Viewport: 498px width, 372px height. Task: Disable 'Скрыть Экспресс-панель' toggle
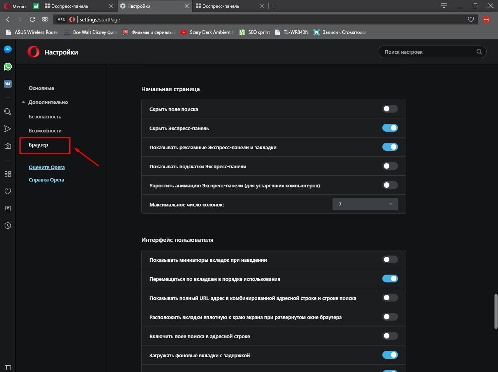[x=390, y=128]
